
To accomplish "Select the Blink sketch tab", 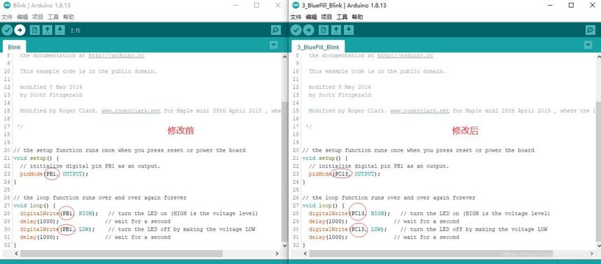I will [14, 47].
